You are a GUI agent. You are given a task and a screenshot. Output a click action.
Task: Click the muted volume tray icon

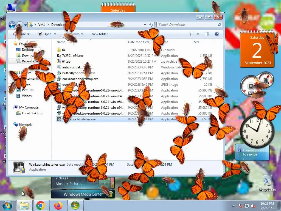click(x=253, y=206)
